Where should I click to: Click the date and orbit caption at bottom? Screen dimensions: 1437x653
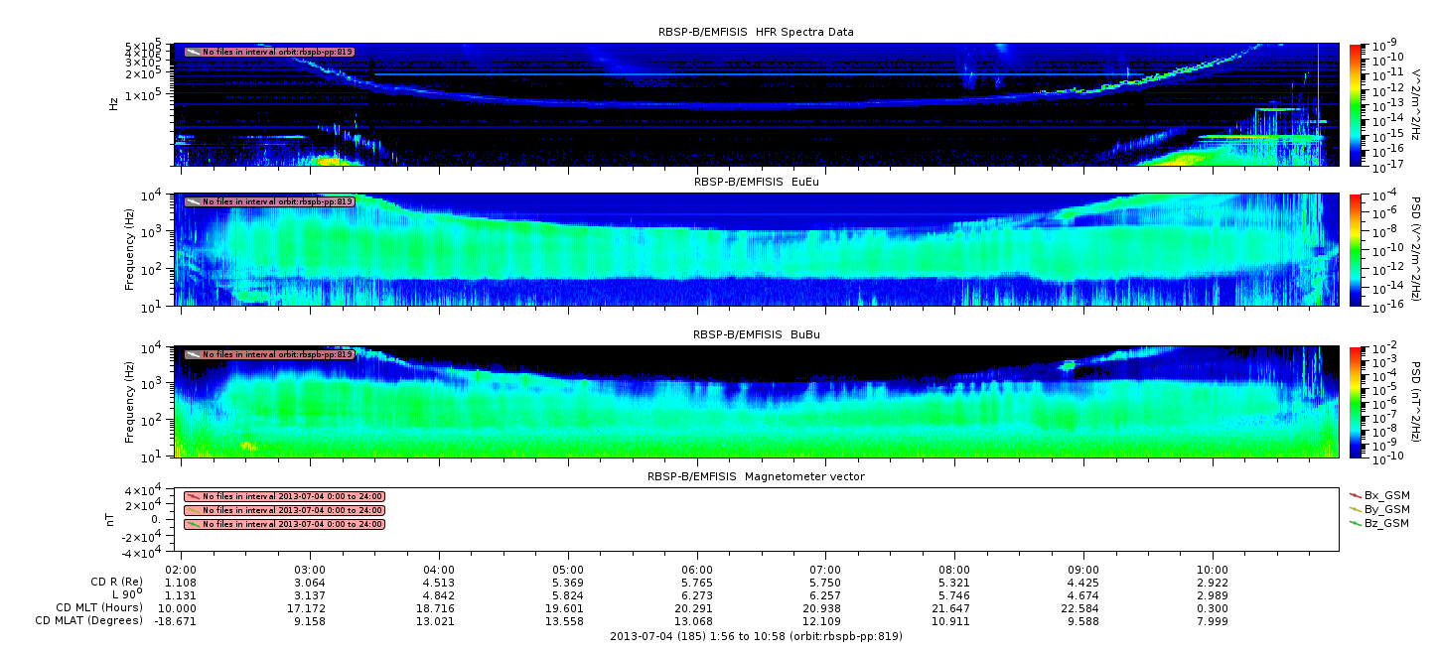[x=756, y=636]
